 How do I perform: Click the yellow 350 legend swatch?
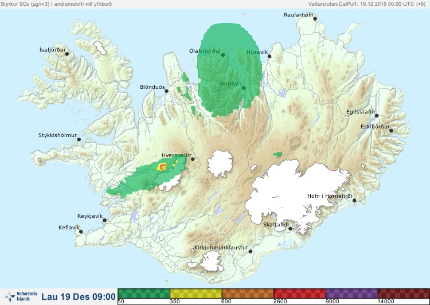tap(196, 294)
